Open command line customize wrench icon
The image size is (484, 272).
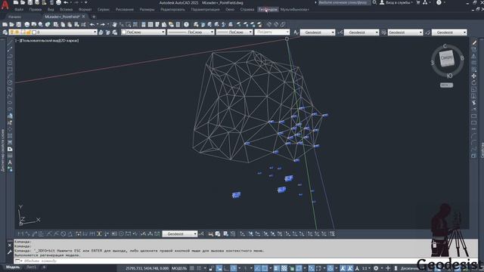point(10,252)
